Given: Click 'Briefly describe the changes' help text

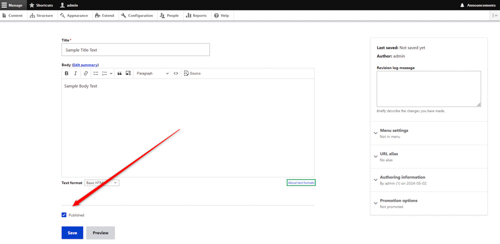Looking at the screenshot, I should (410, 111).
